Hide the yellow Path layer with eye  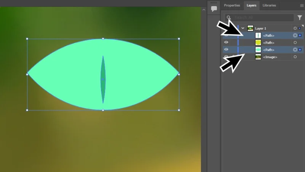point(226,42)
